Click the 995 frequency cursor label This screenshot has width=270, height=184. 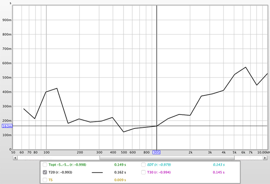156,152
